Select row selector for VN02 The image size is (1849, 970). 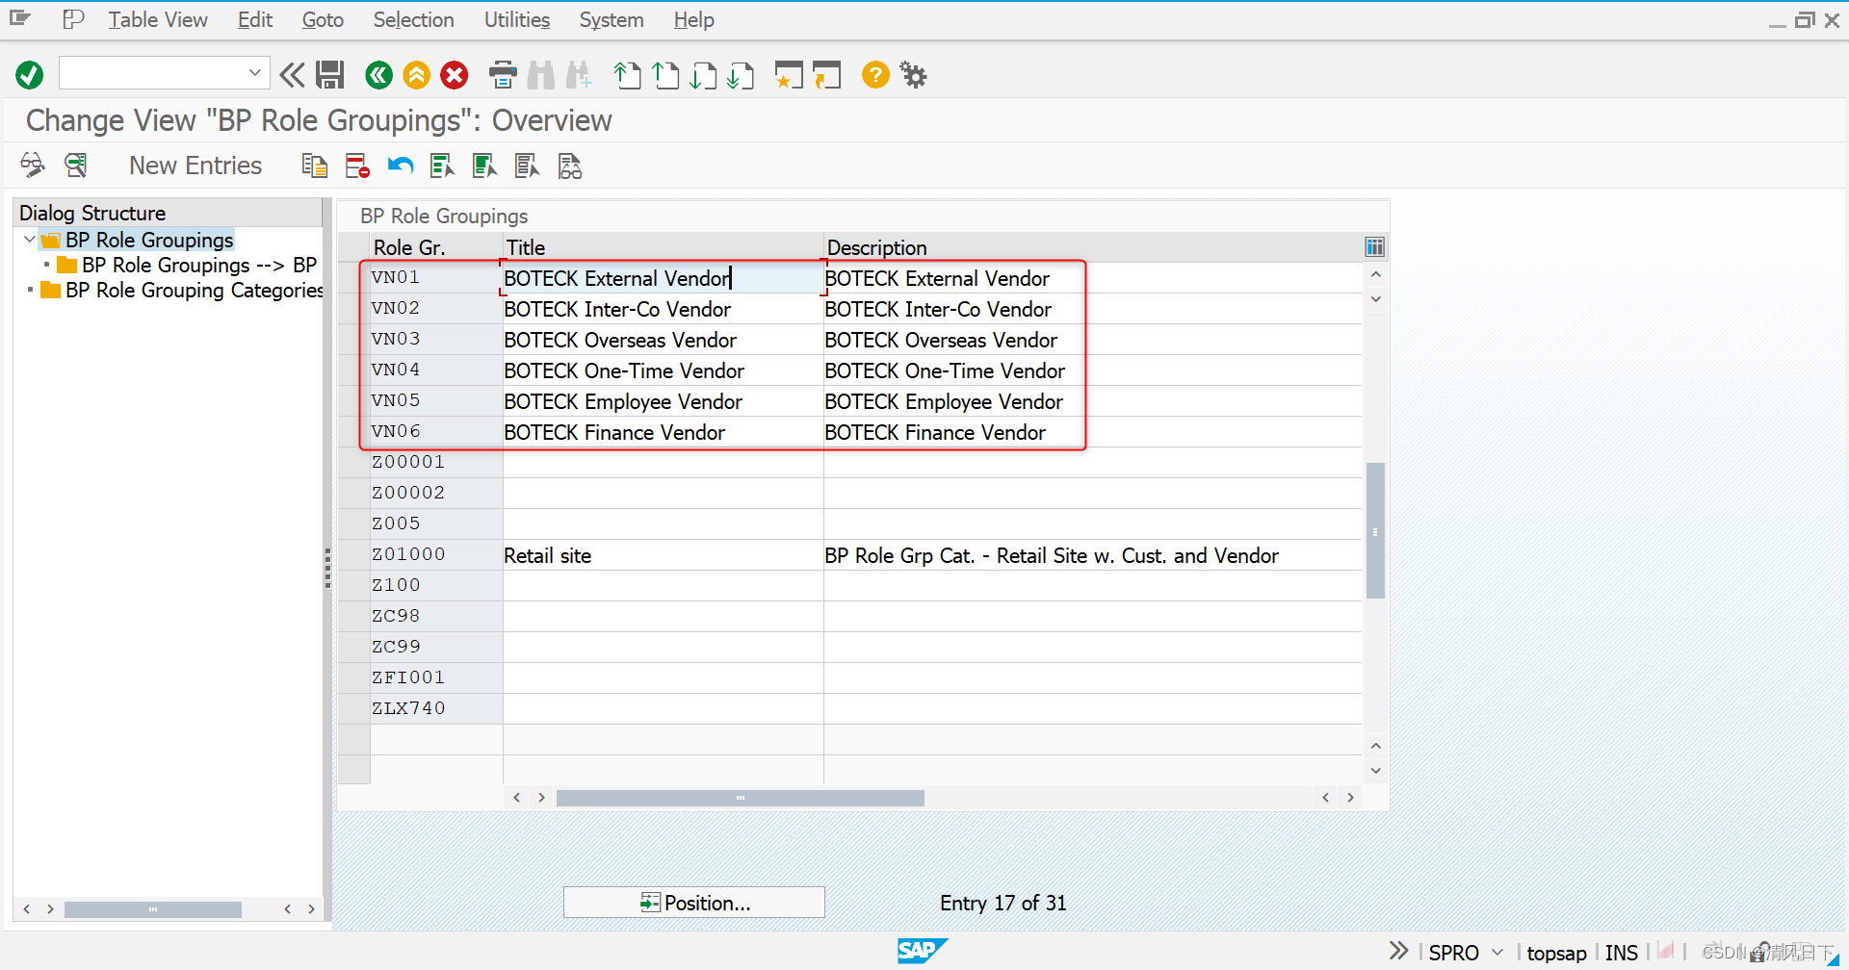pos(353,309)
